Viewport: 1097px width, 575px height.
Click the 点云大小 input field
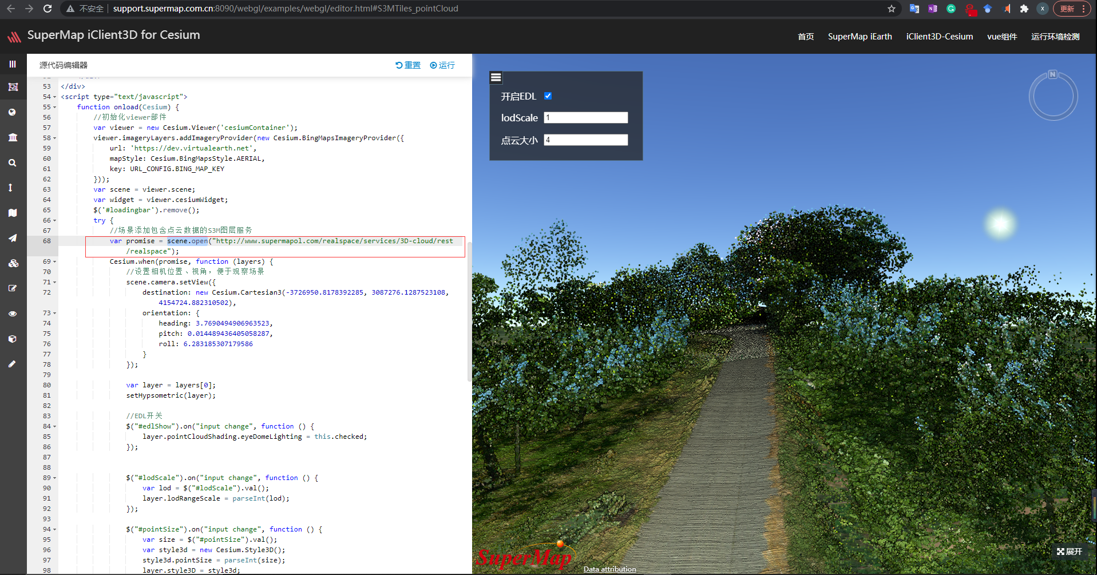click(585, 140)
